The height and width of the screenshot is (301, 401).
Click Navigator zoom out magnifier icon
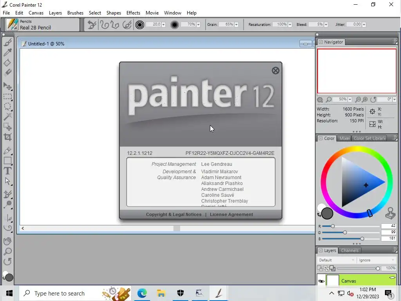358,100
